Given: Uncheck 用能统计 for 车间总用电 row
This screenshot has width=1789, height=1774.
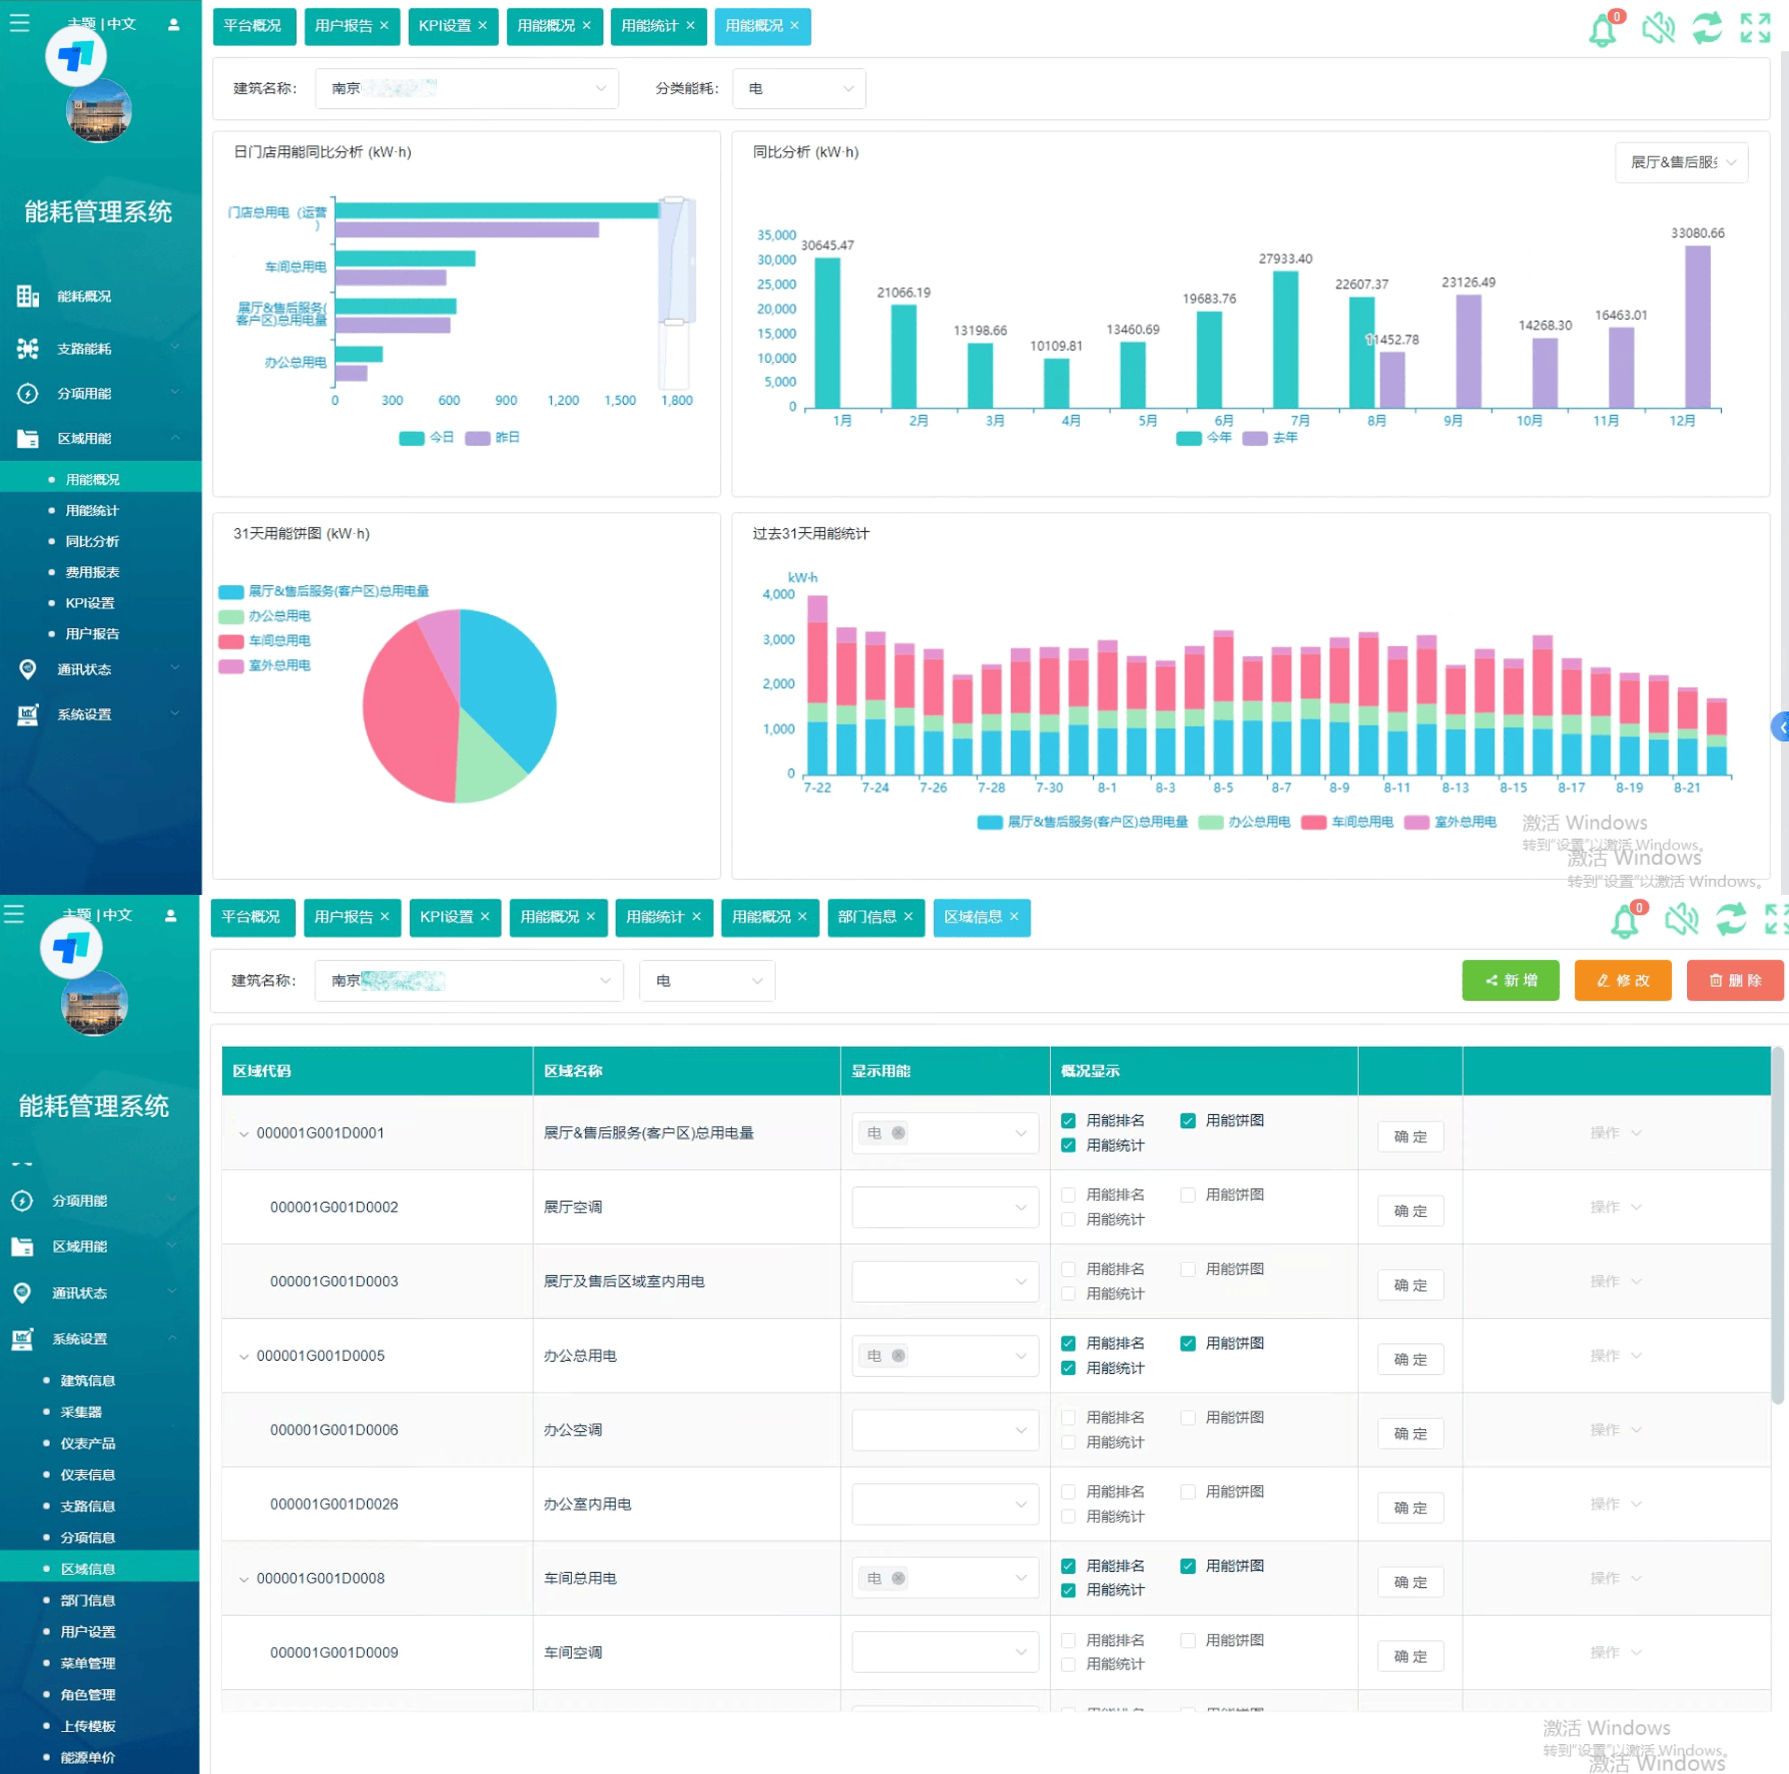Looking at the screenshot, I should [x=1069, y=1590].
